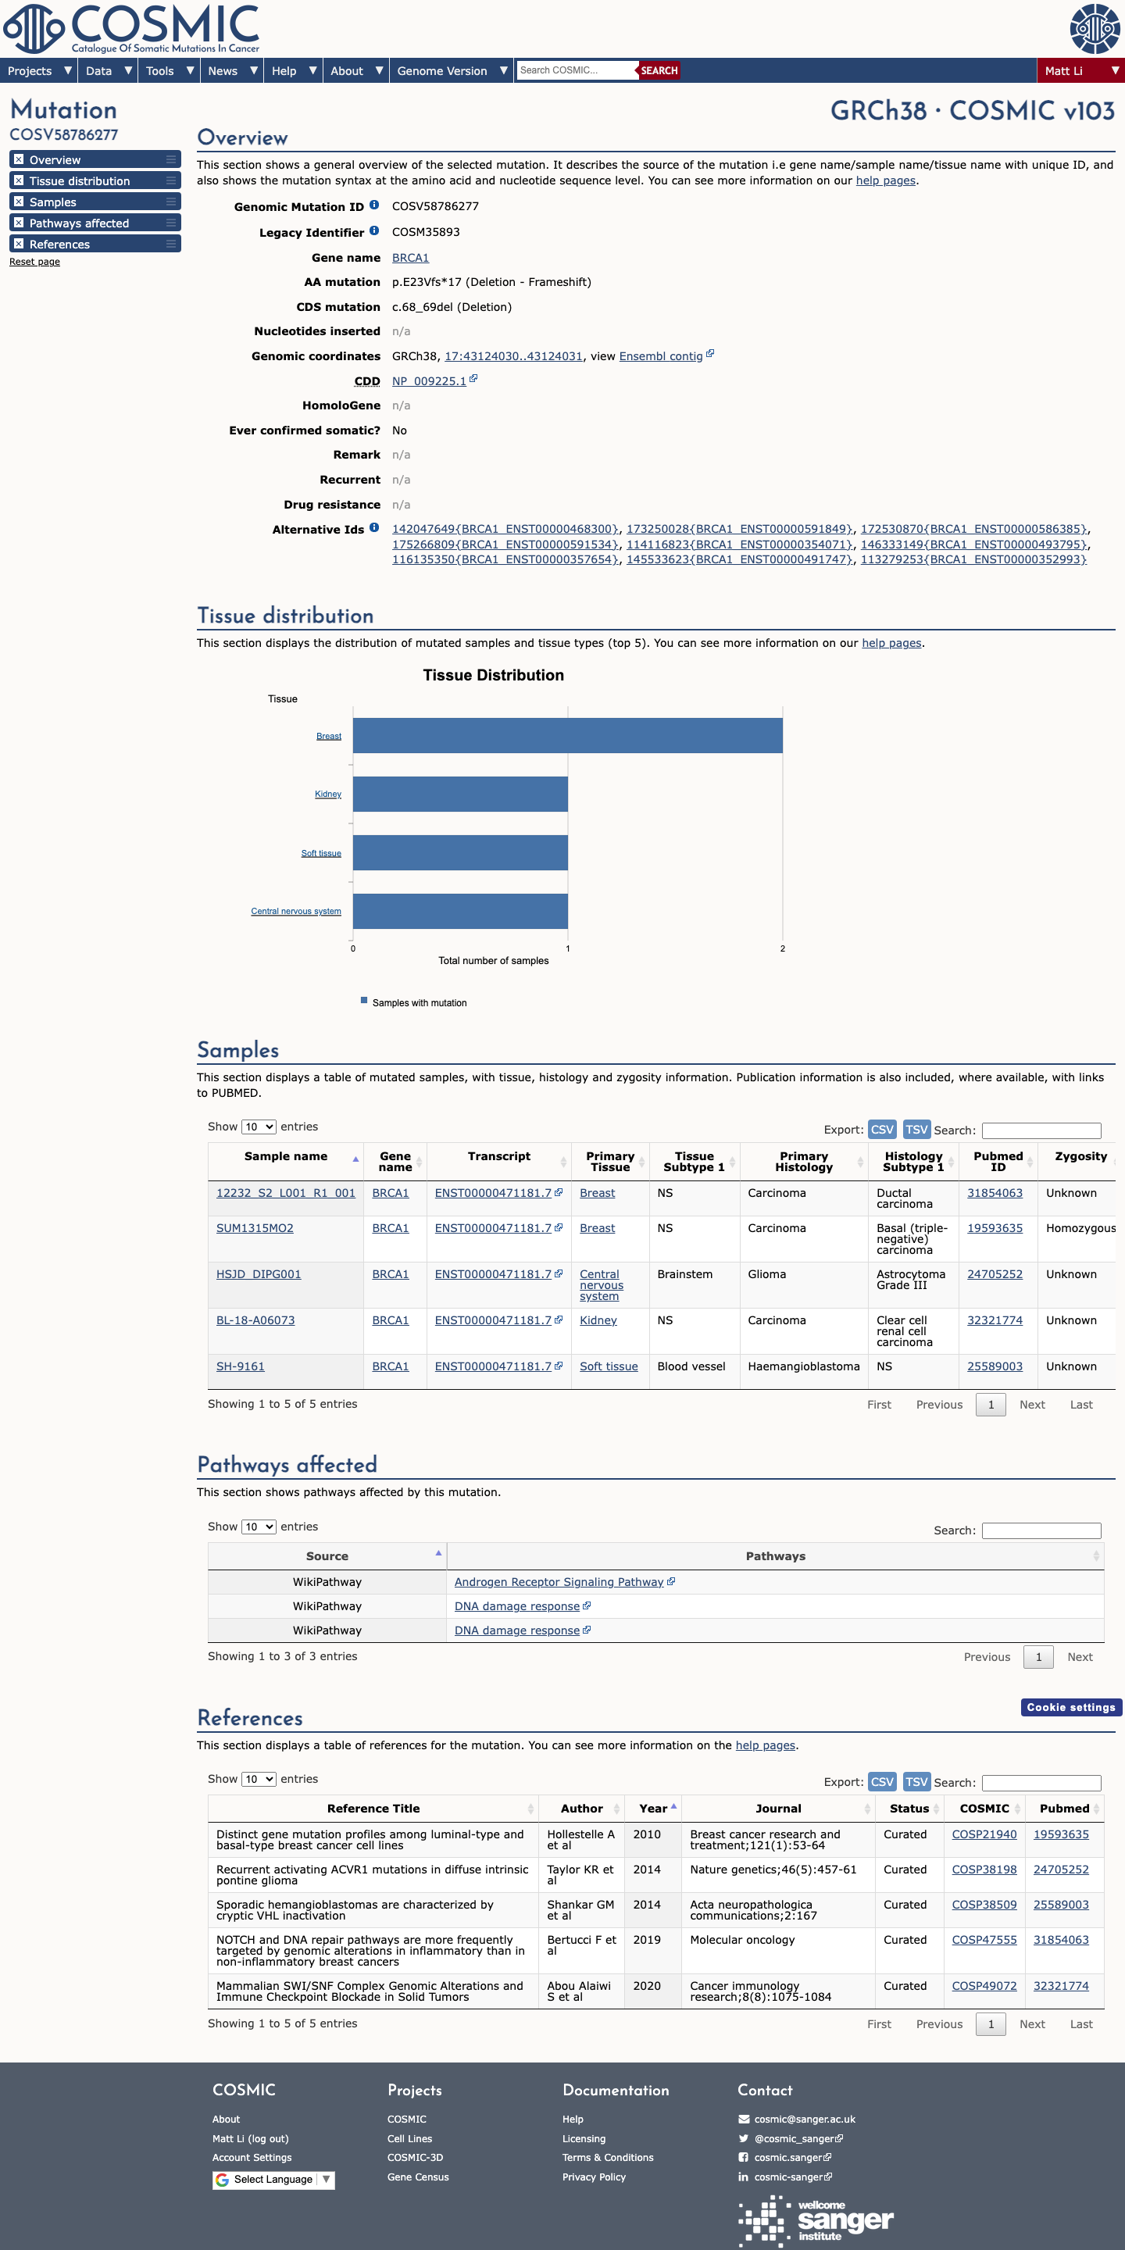Click sort arrow on Sample name column
This screenshot has width=1125, height=2250.
click(x=355, y=1159)
